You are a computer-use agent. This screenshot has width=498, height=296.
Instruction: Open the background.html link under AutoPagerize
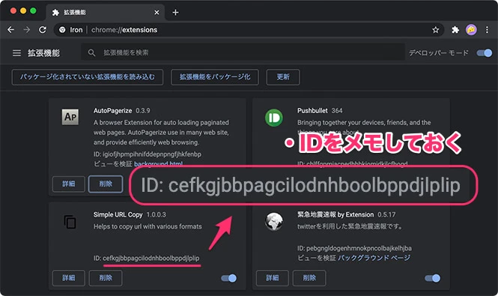158,164
